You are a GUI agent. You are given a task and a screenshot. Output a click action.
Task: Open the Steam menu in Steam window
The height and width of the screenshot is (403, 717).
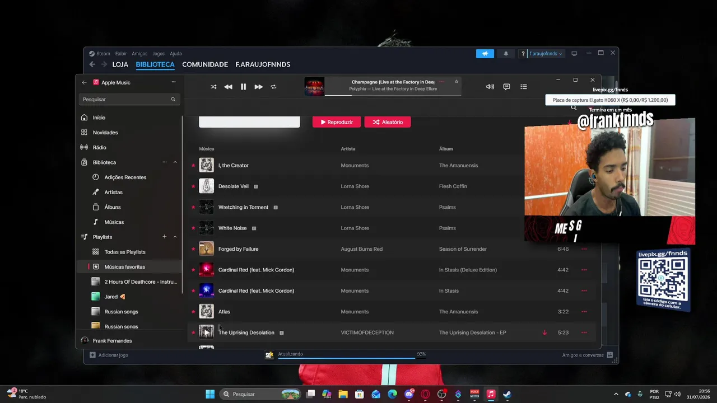(103, 54)
